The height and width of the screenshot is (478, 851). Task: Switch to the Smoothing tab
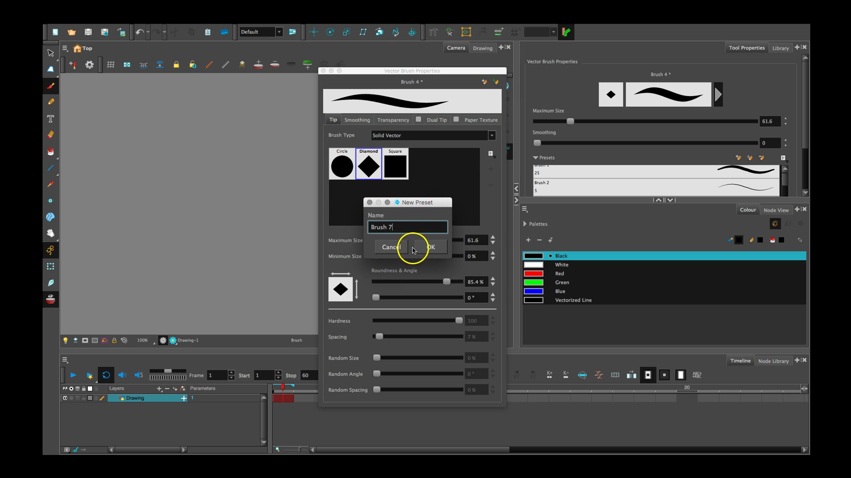click(x=357, y=120)
